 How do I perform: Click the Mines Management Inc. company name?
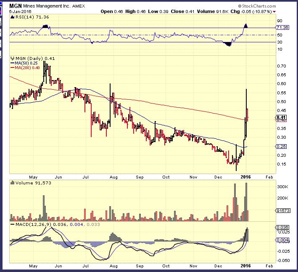point(47,6)
